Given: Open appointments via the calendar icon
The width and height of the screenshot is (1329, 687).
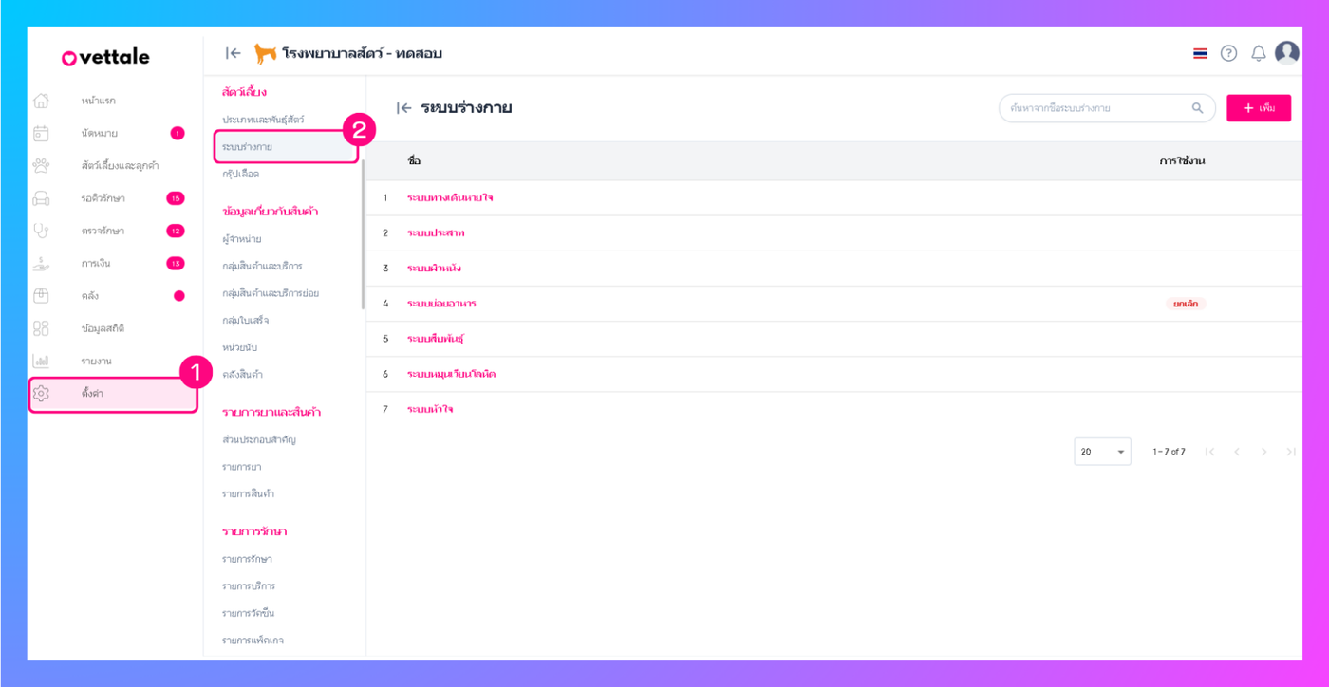Looking at the screenshot, I should point(41,134).
